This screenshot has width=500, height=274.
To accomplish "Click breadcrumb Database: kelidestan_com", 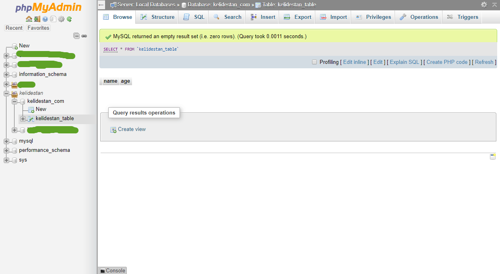I will click(x=219, y=5).
